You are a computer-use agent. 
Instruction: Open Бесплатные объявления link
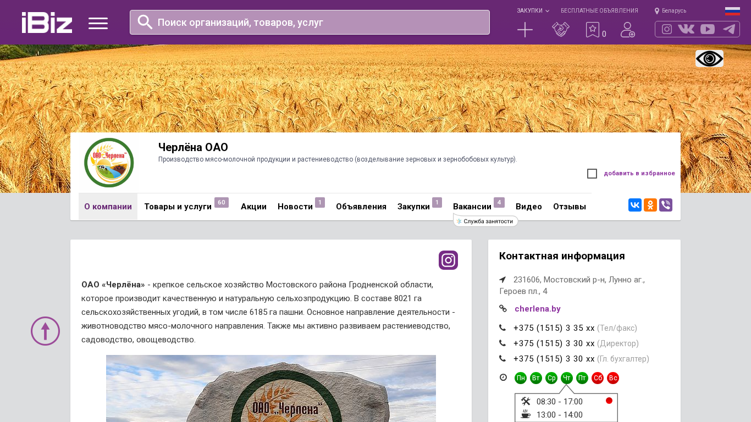tap(599, 10)
